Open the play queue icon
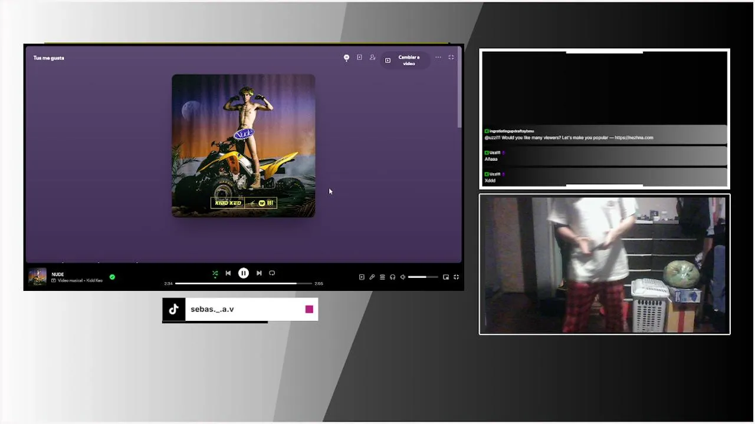 point(382,277)
